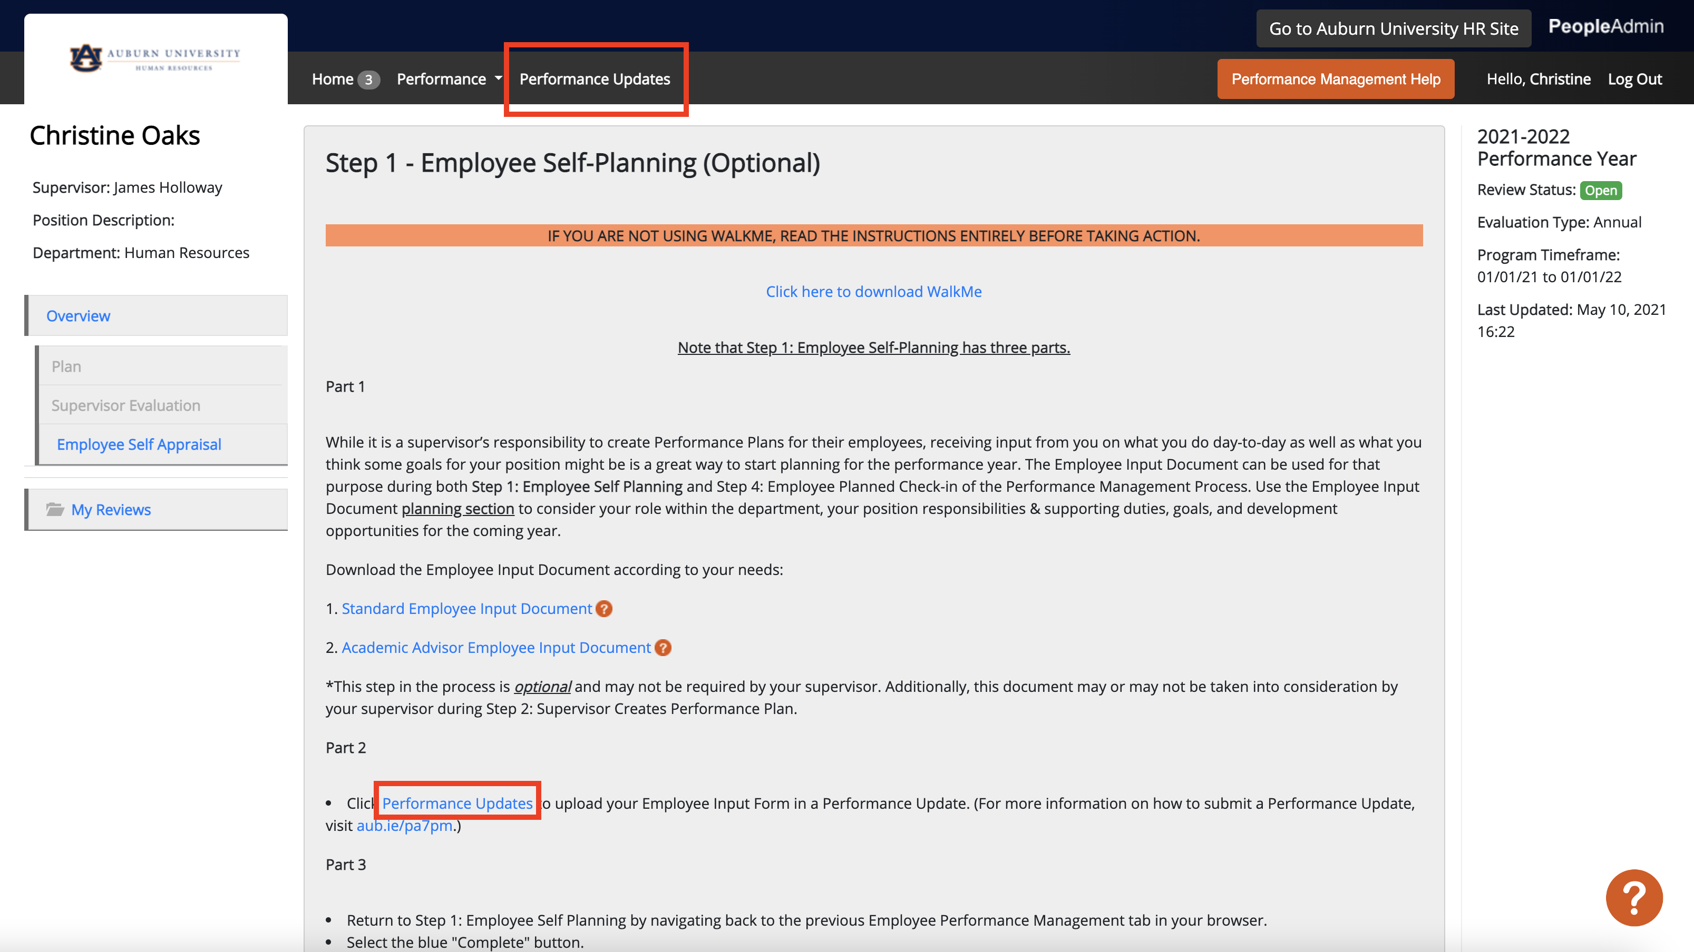
Task: Open Employee Self Appraisal in the sidebar
Action: [x=162, y=444]
